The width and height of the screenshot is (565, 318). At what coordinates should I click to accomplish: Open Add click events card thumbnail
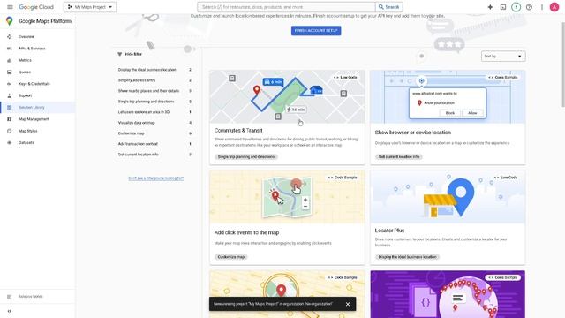tap(287, 197)
